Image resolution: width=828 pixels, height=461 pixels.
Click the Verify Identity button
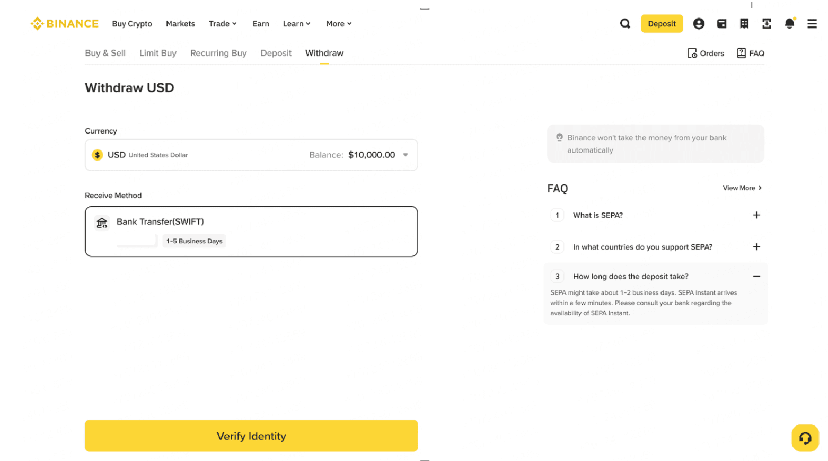click(251, 436)
